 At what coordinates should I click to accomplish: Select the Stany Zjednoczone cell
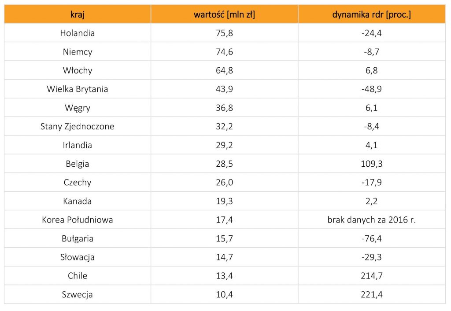point(78,127)
